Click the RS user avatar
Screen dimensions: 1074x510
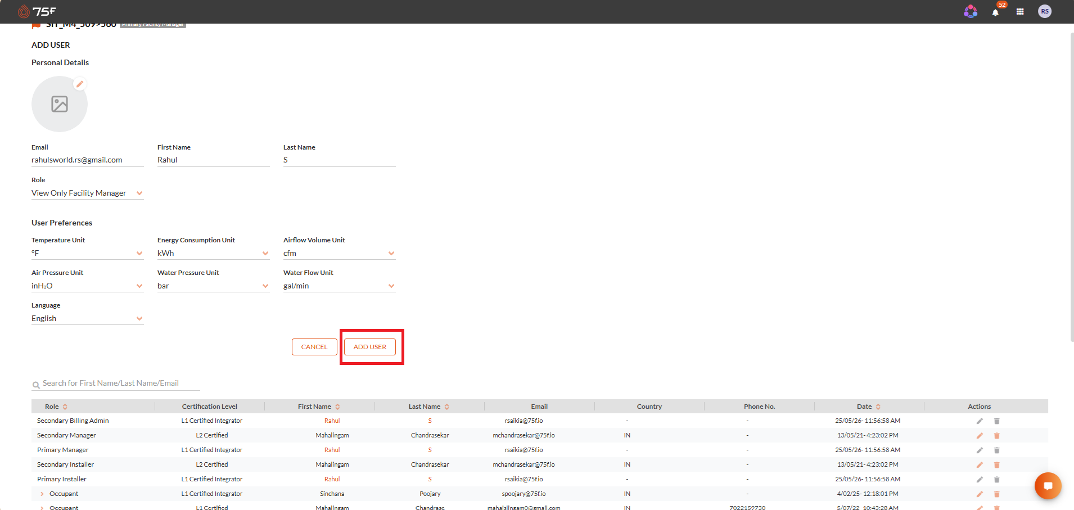click(1045, 11)
